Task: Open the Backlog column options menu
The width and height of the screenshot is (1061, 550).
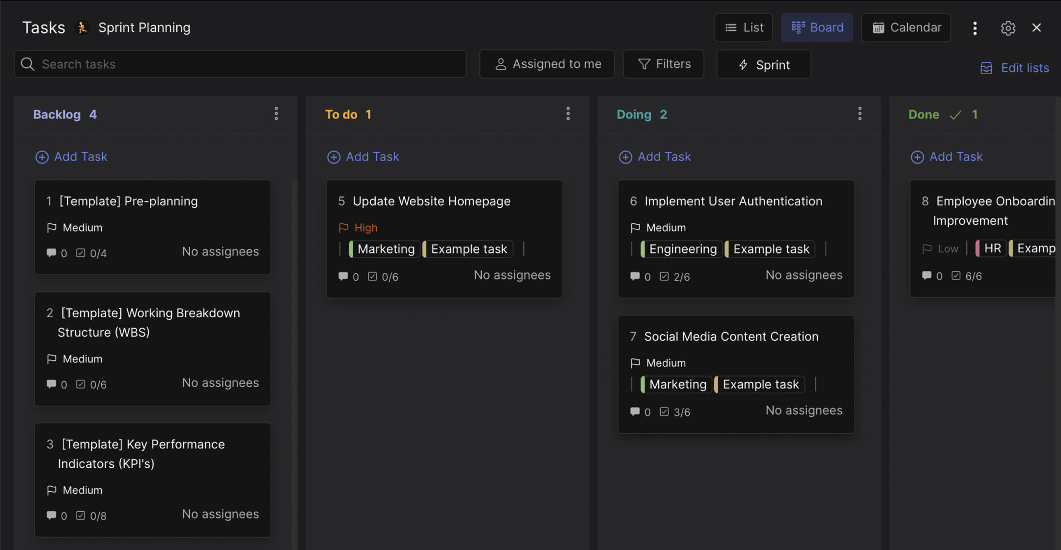Action: click(277, 113)
